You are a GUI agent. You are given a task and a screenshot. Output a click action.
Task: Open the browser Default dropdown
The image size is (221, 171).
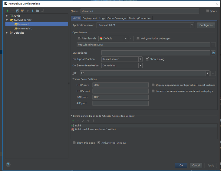click(x=126, y=39)
